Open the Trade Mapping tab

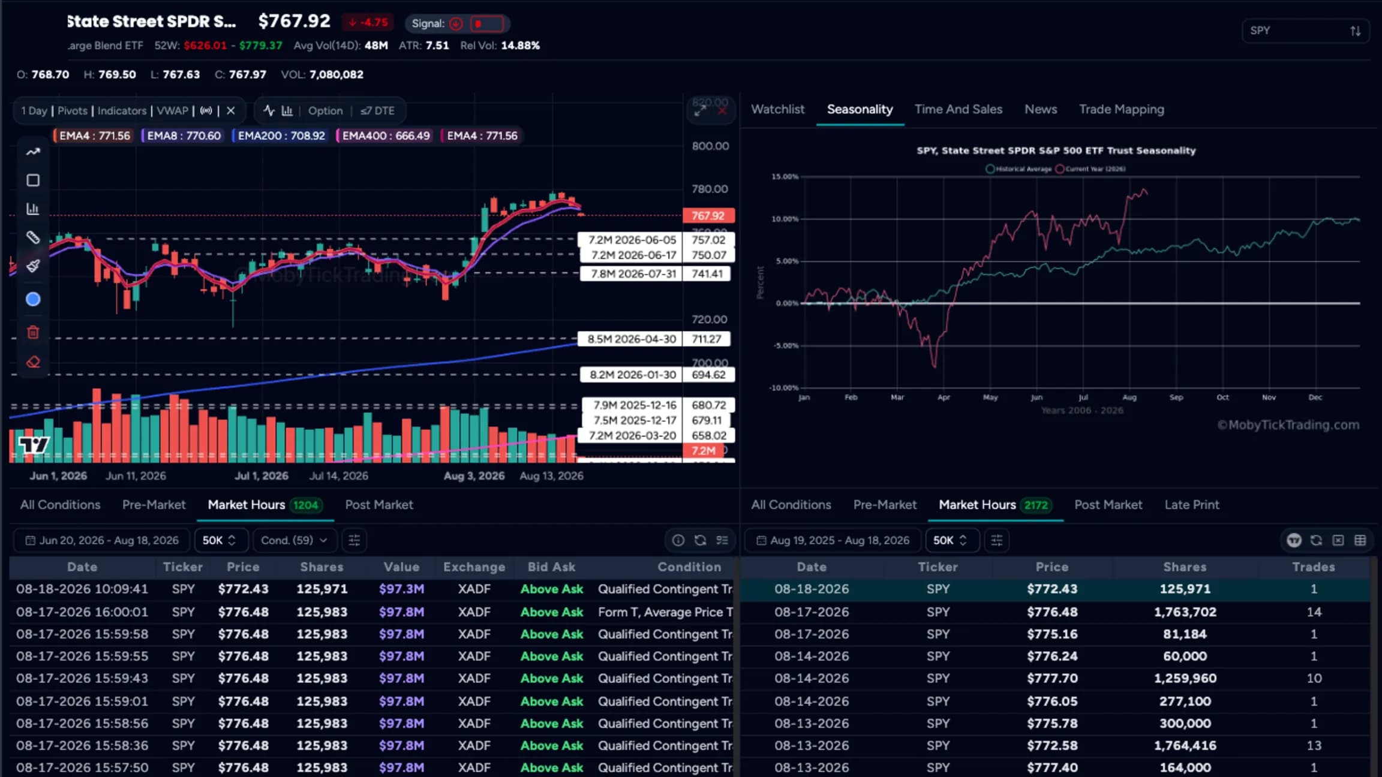tap(1121, 109)
